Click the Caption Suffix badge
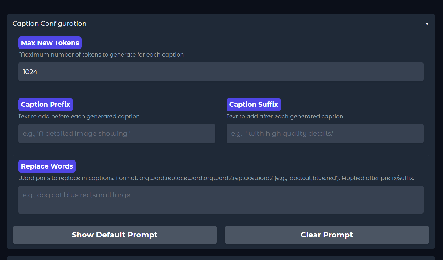 [254, 104]
